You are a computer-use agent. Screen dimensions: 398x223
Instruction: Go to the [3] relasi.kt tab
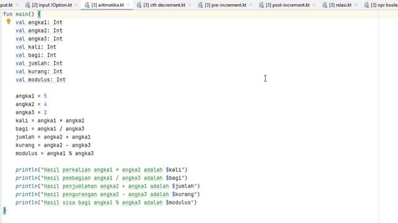[340, 5]
